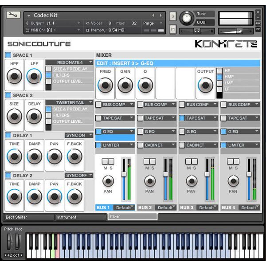Select the BUS 3 label
Viewport: 266px width, 266px height.
(x=187, y=207)
